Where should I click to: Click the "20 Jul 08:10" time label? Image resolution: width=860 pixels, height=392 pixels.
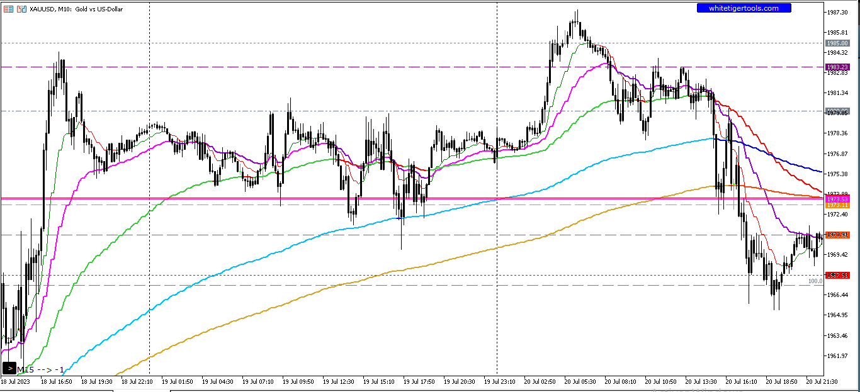click(x=621, y=381)
